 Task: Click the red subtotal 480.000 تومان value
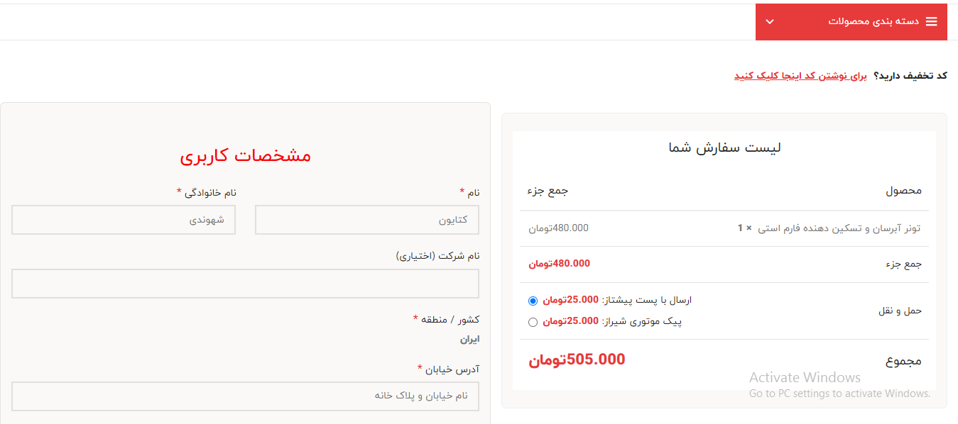(x=559, y=264)
